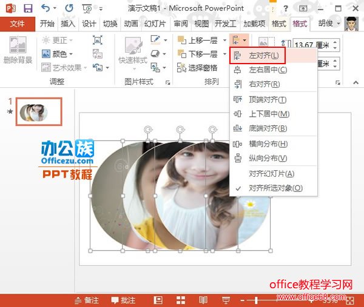Click 下移一层 Send Backward button

tap(197, 54)
